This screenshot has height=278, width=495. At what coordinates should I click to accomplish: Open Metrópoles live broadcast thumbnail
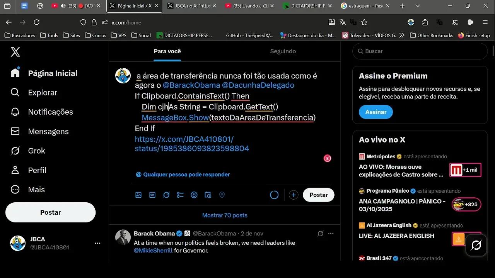pyautogui.click(x=466, y=170)
